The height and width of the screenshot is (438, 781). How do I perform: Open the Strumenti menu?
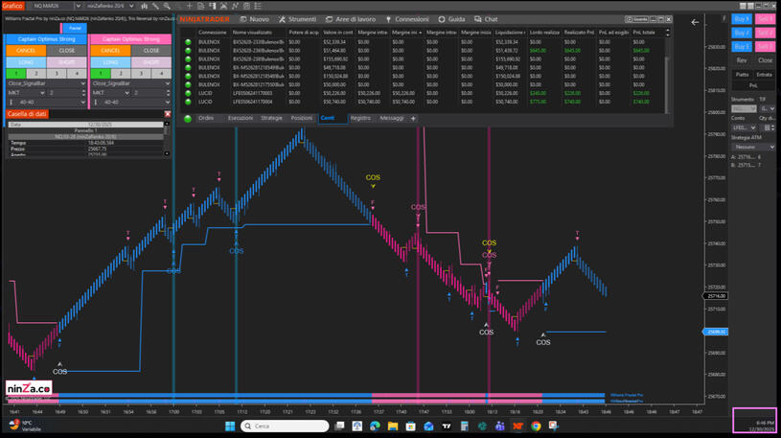pyautogui.click(x=297, y=19)
